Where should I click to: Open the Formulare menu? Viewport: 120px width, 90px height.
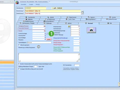pyautogui.click(x=23, y=4)
